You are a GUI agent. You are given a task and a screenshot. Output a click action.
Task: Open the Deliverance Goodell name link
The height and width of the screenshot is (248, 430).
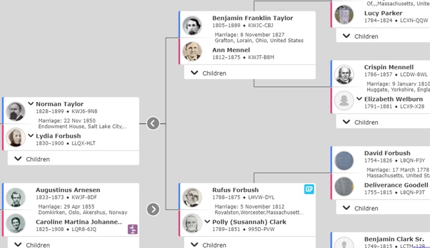coord(396,185)
